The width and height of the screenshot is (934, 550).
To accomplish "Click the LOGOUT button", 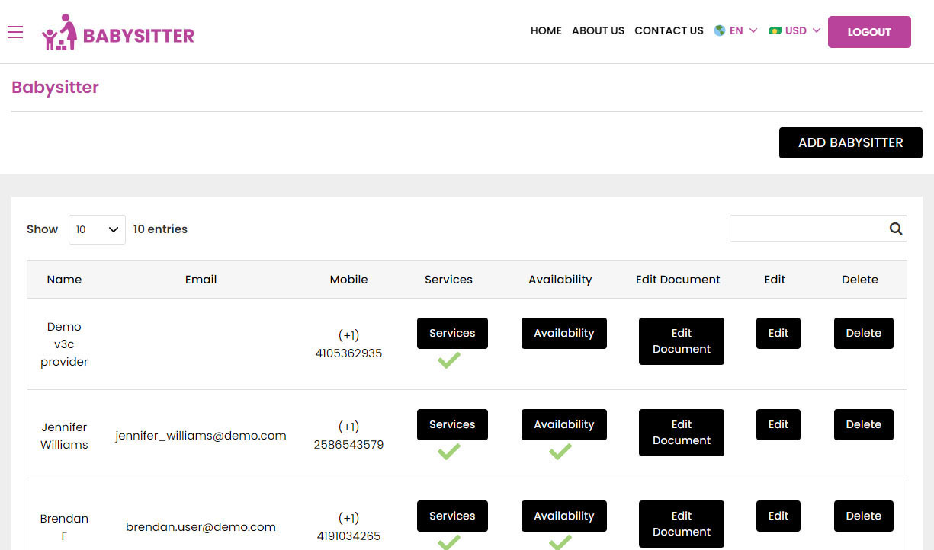I will (x=869, y=32).
